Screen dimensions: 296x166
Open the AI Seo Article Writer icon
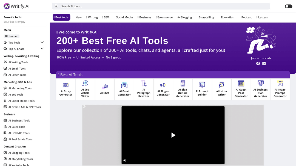click(85, 83)
